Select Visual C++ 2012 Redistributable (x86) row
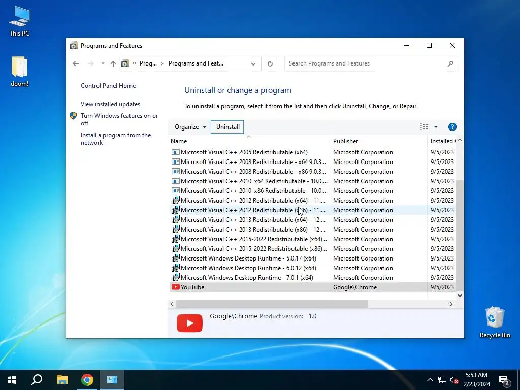 [312, 210]
